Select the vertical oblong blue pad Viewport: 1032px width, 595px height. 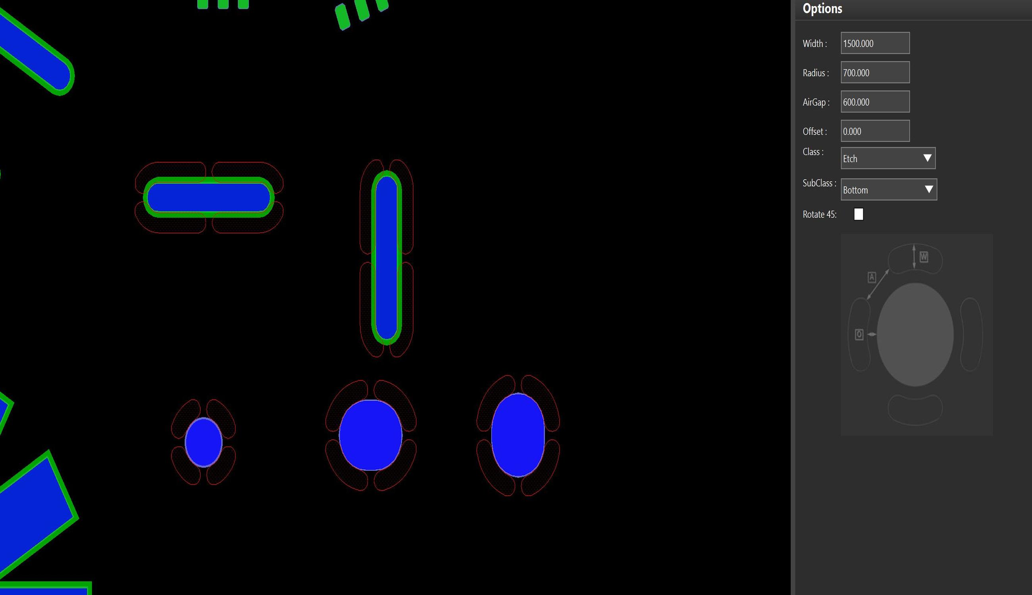[x=386, y=258]
